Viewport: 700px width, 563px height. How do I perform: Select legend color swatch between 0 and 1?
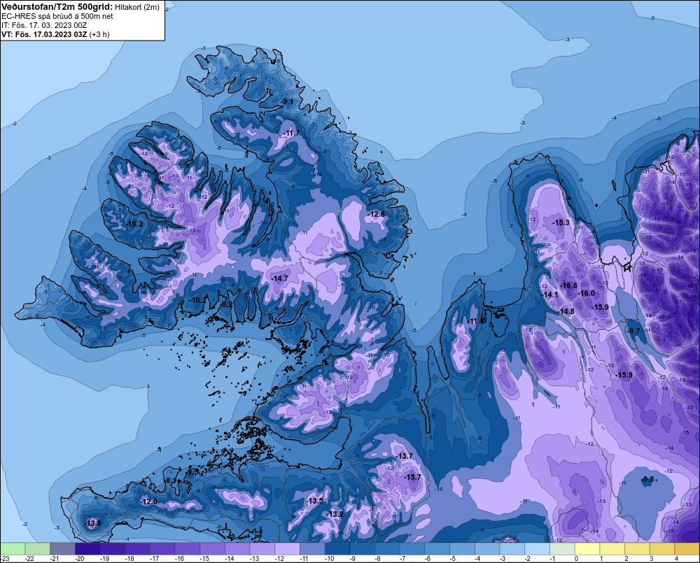587,548
